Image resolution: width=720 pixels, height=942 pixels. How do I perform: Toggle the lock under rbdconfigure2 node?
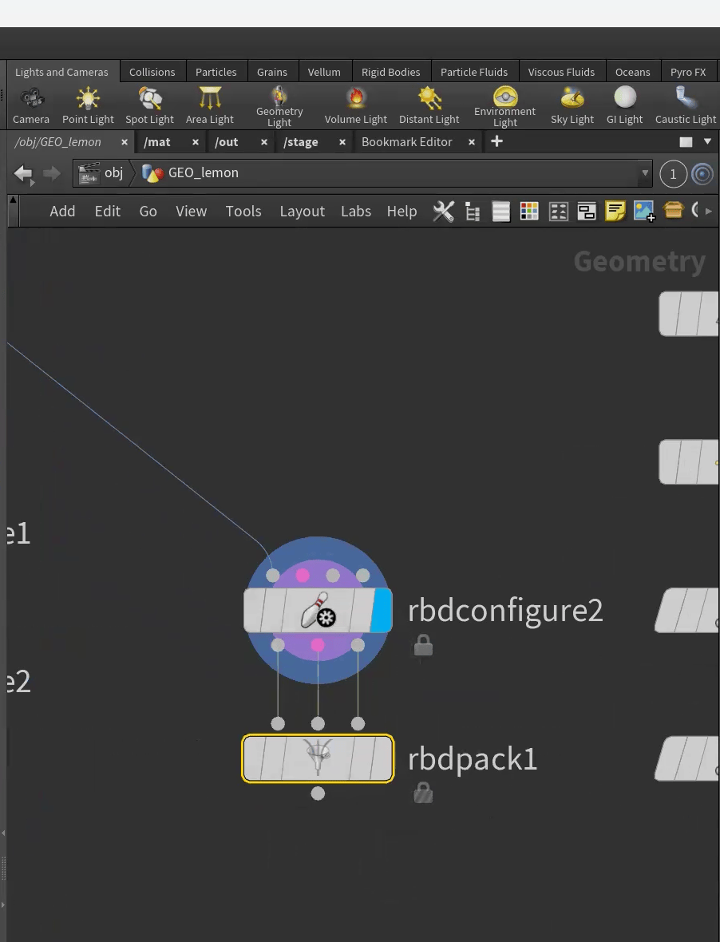pos(423,646)
